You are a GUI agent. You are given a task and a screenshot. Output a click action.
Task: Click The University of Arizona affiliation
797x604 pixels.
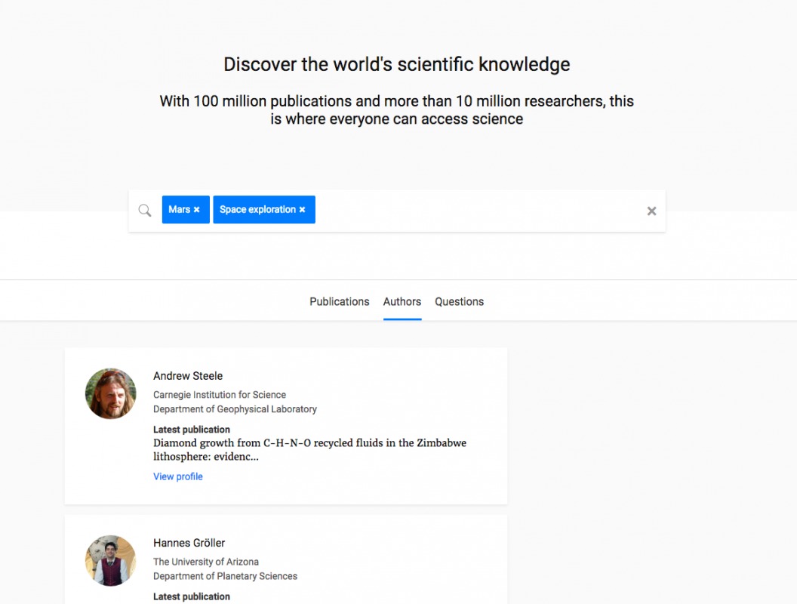(206, 562)
